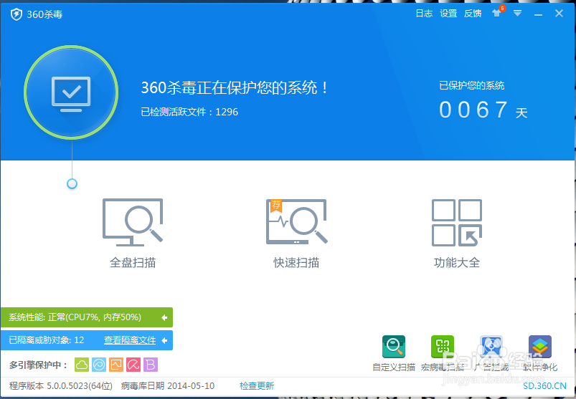Open 反馈 feedback
The height and width of the screenshot is (399, 576).
point(473,14)
